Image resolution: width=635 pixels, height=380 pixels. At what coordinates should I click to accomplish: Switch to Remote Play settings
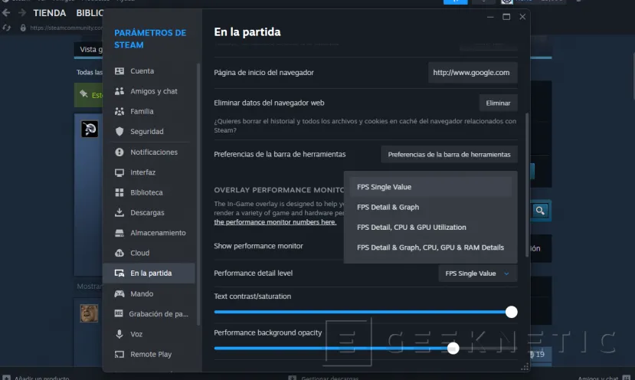149,355
